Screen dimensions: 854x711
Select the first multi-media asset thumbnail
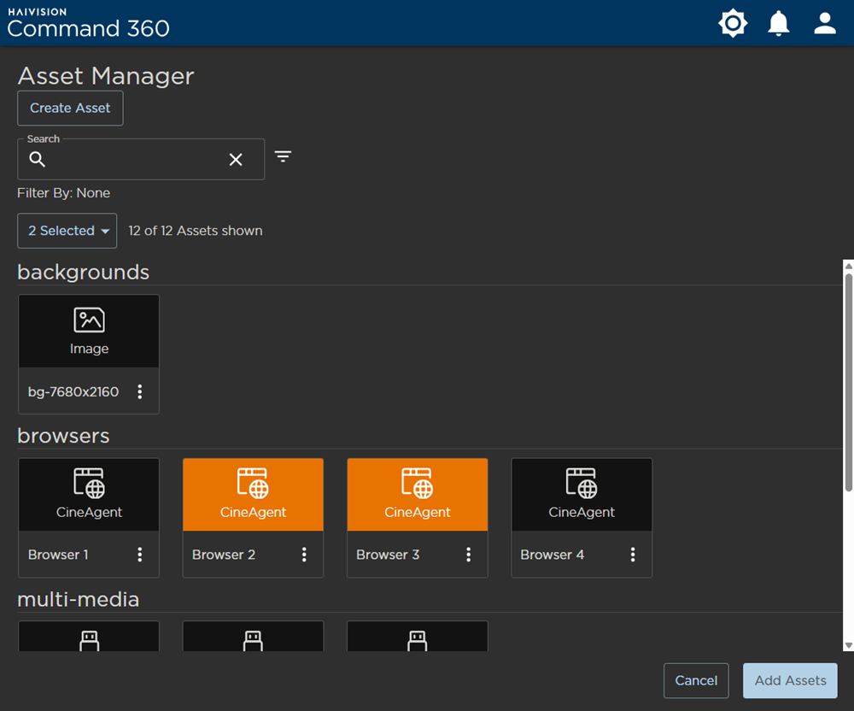click(x=89, y=637)
